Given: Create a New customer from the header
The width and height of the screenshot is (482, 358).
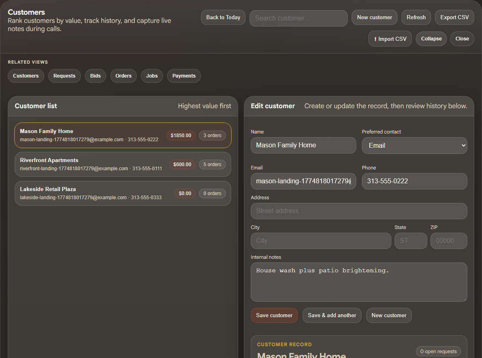Looking at the screenshot, I should point(374,17).
